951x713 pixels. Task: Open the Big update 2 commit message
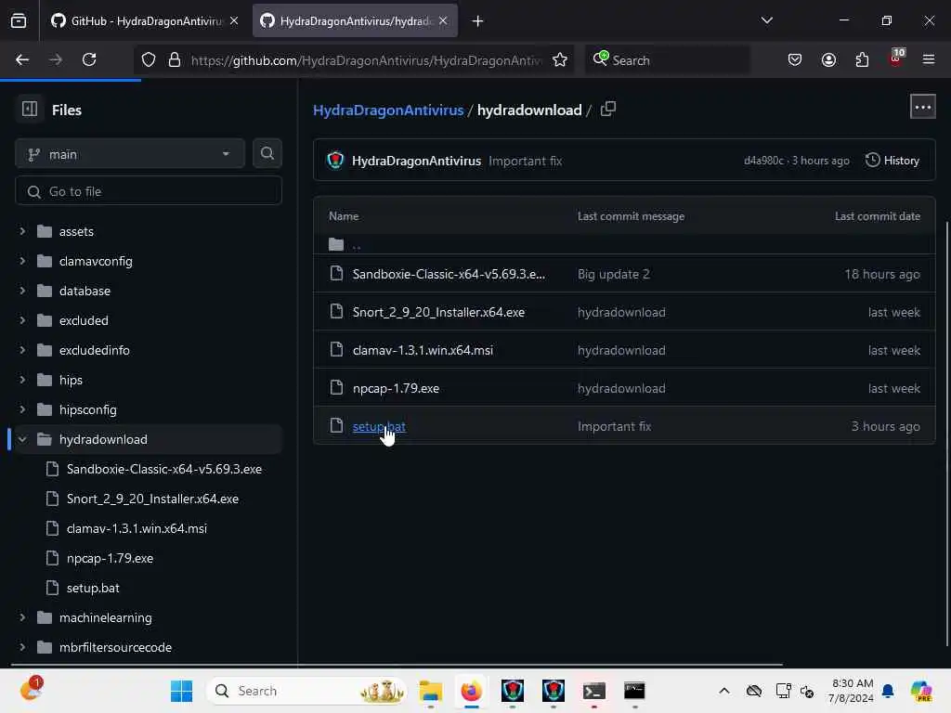point(613,274)
